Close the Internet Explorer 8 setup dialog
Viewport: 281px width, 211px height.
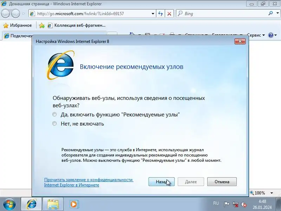(x=240, y=41)
